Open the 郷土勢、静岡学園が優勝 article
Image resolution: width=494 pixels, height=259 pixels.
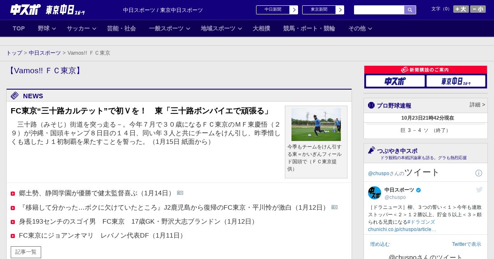click(97, 193)
